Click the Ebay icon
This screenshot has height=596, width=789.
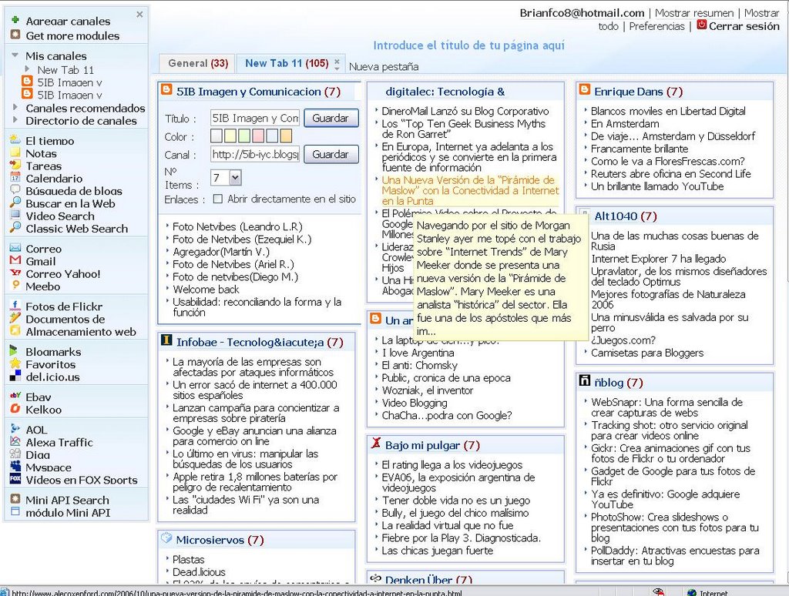coord(15,396)
